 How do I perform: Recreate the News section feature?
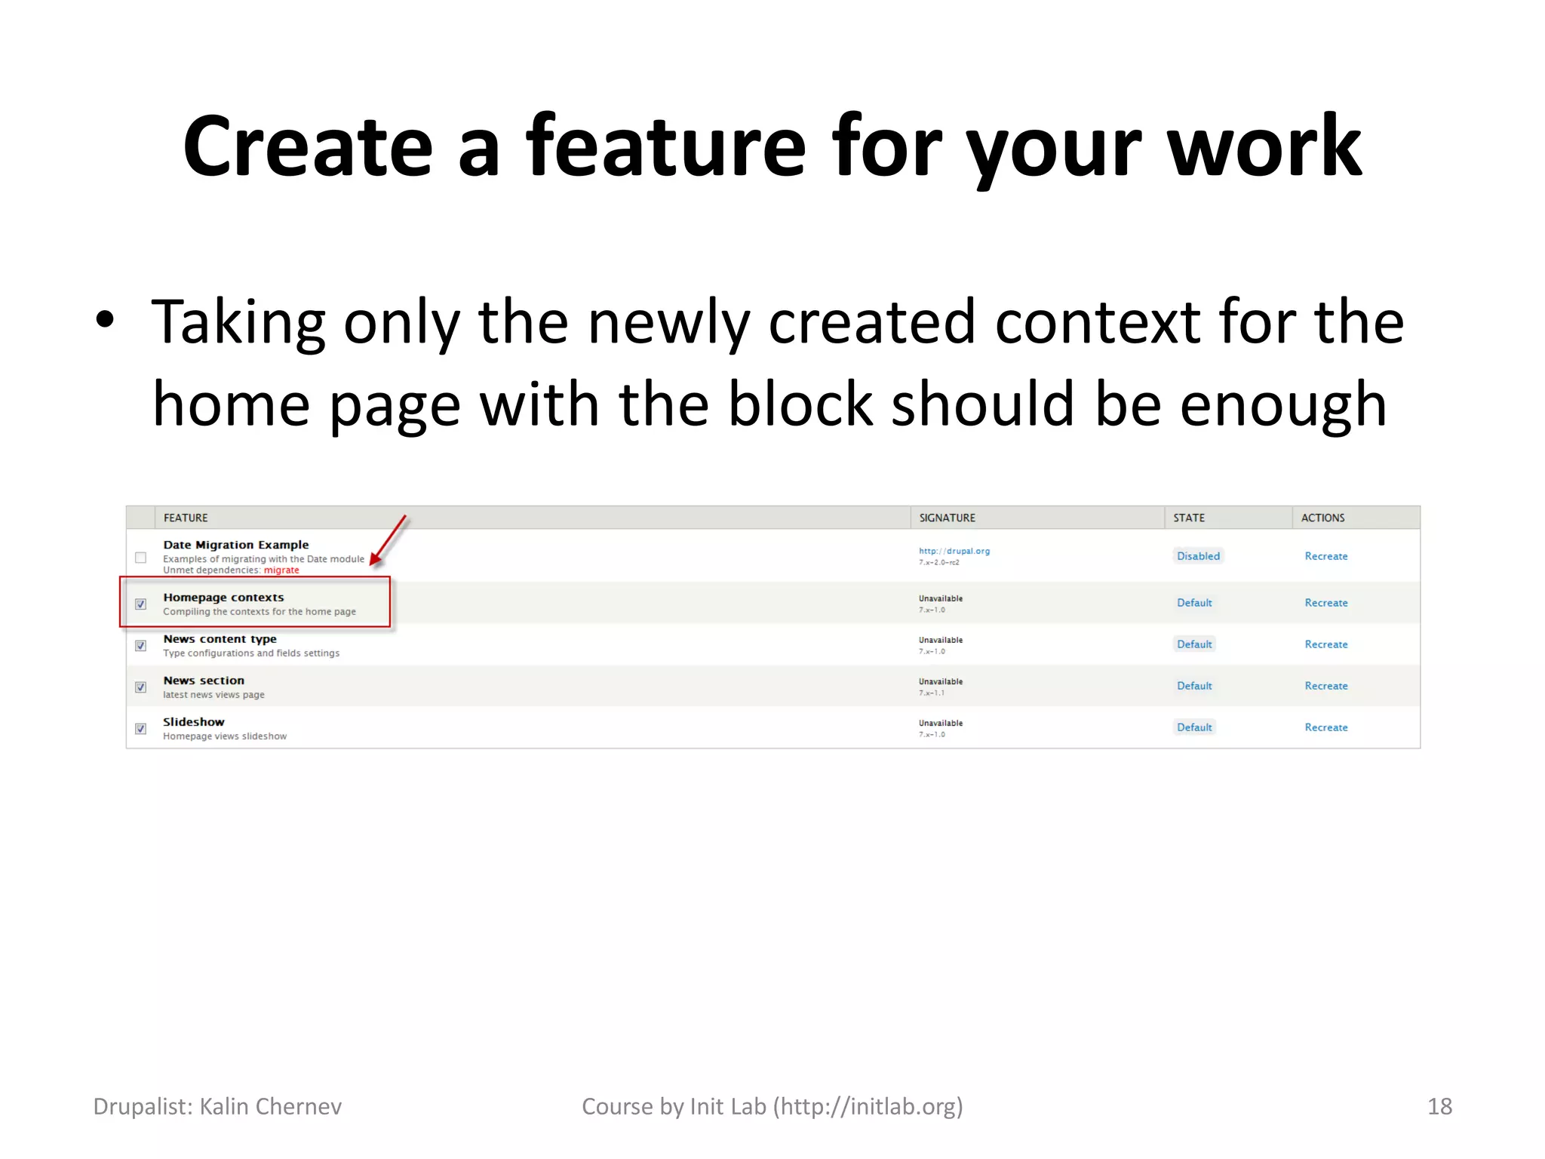[1326, 686]
